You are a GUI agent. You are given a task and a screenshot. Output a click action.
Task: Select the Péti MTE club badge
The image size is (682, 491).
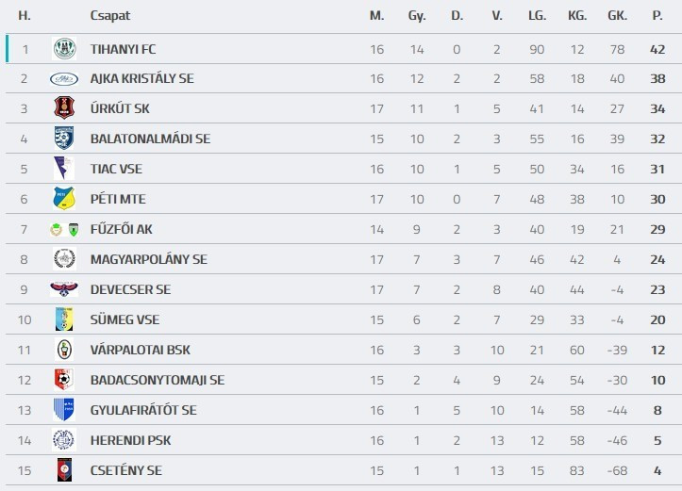point(64,199)
